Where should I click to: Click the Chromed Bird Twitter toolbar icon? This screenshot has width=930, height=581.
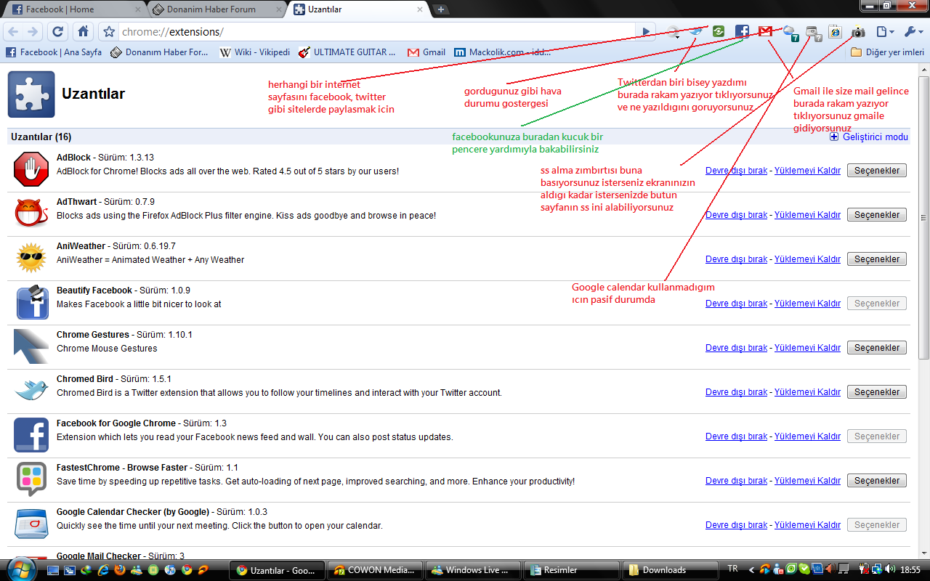tap(696, 31)
